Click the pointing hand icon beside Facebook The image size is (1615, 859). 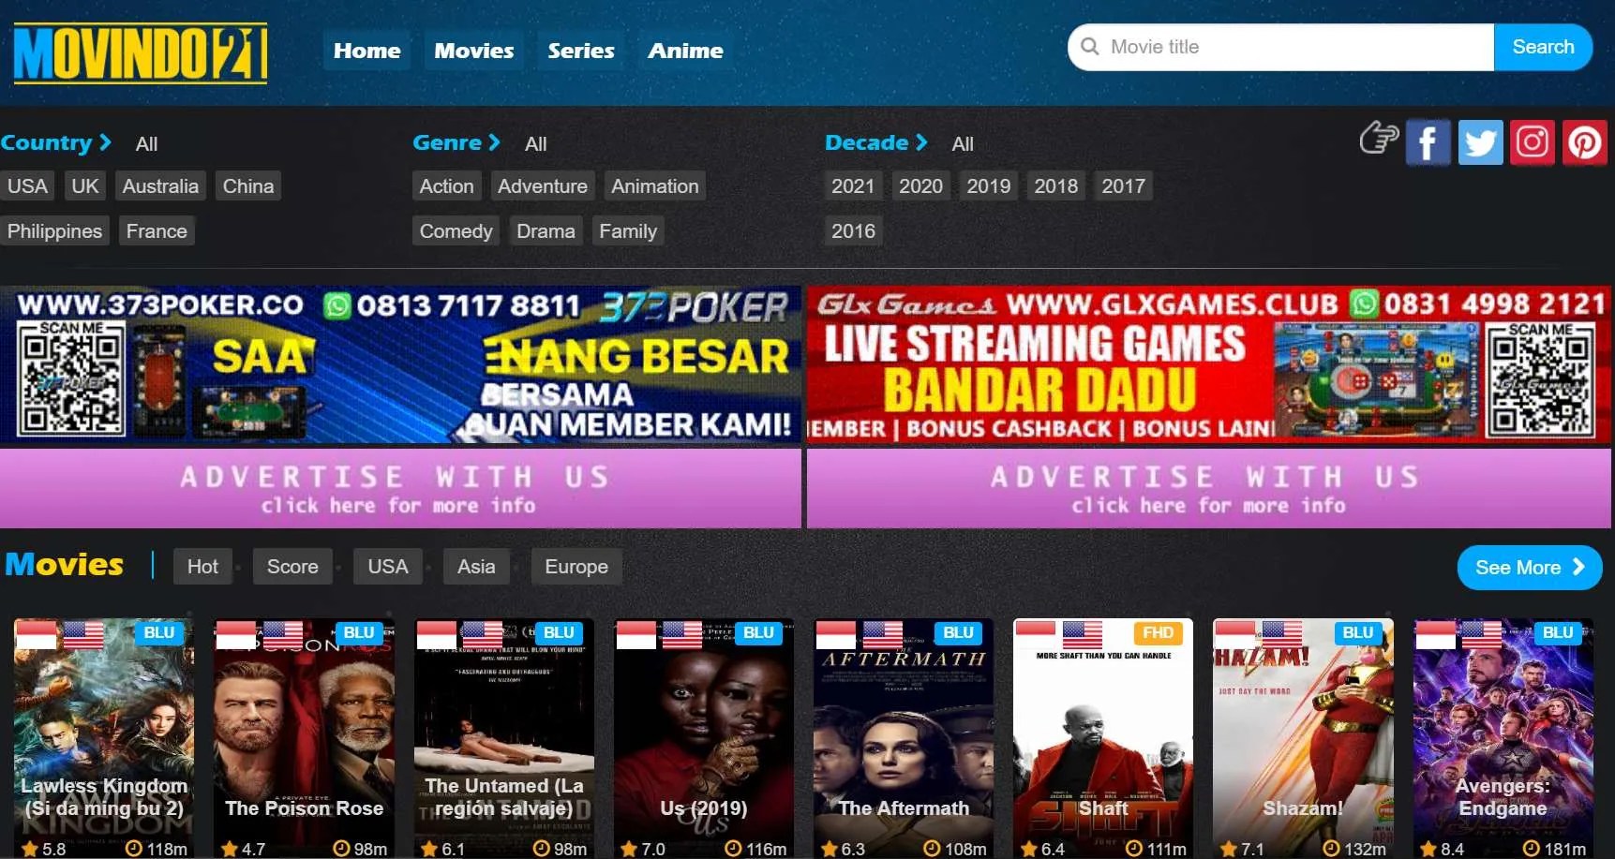pos(1379,138)
